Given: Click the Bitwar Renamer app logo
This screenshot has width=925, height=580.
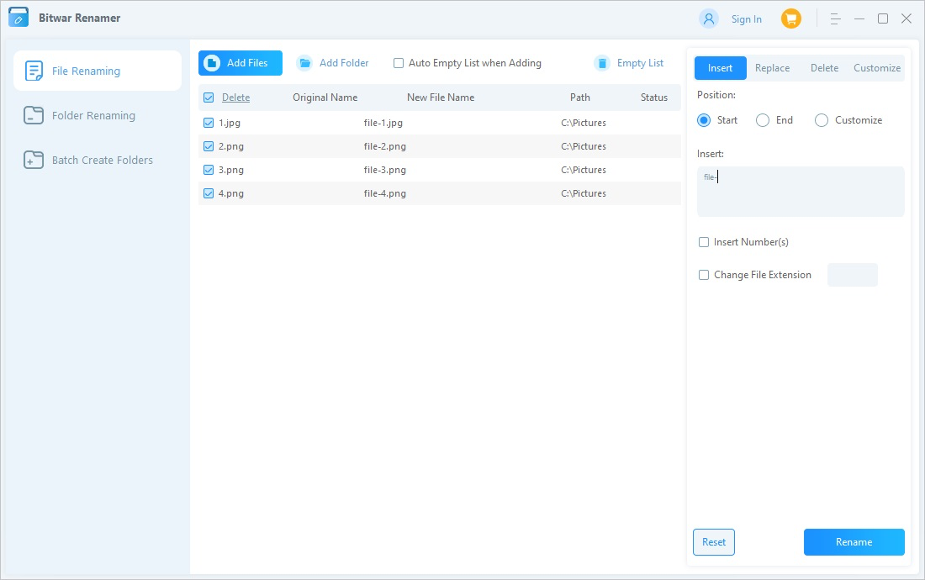Looking at the screenshot, I should [x=18, y=18].
